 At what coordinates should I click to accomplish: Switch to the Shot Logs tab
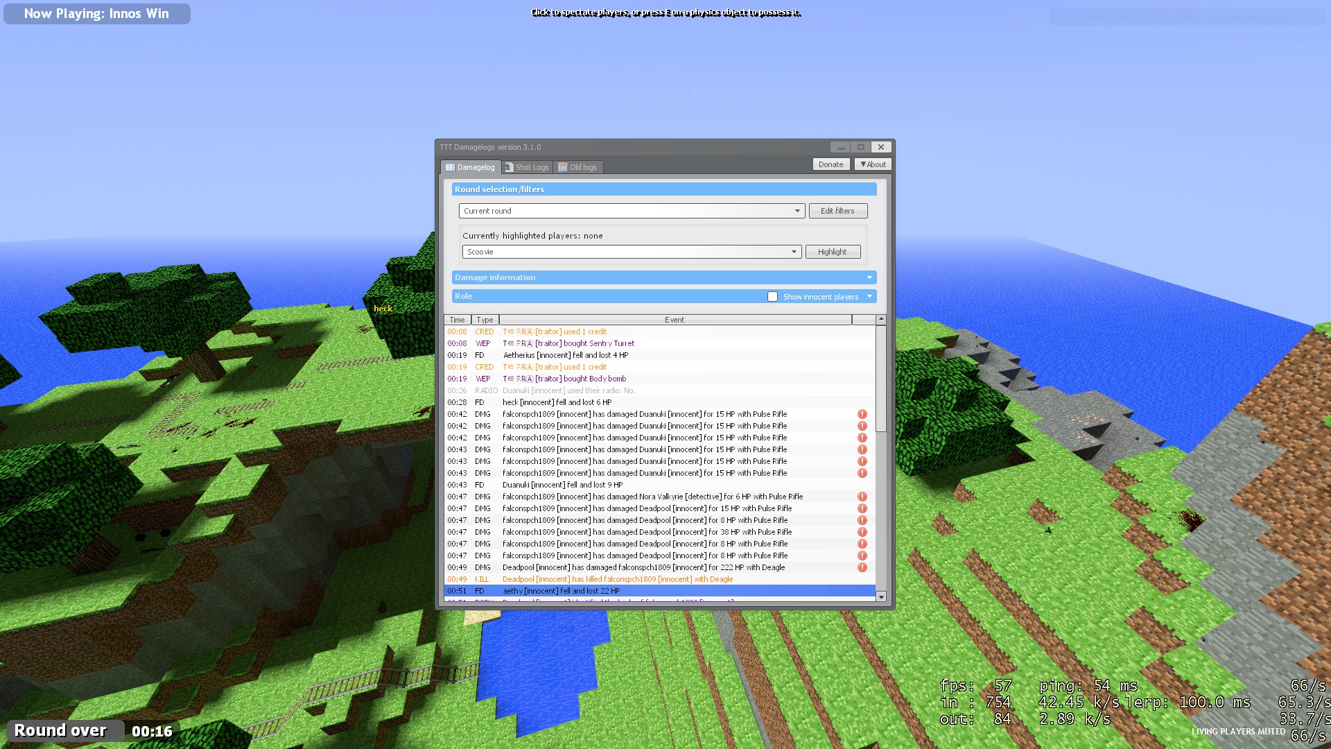click(527, 167)
